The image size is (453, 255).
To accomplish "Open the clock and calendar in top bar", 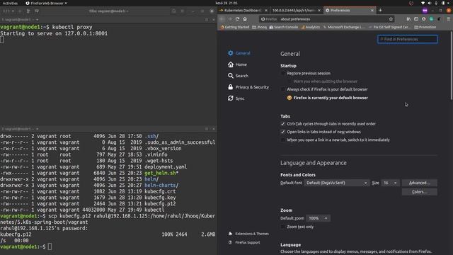I will 226,3.
